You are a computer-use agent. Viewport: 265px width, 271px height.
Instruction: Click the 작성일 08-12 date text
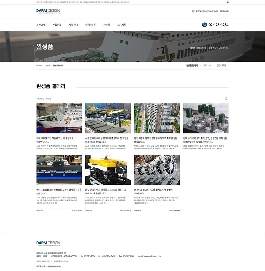[77, 211]
